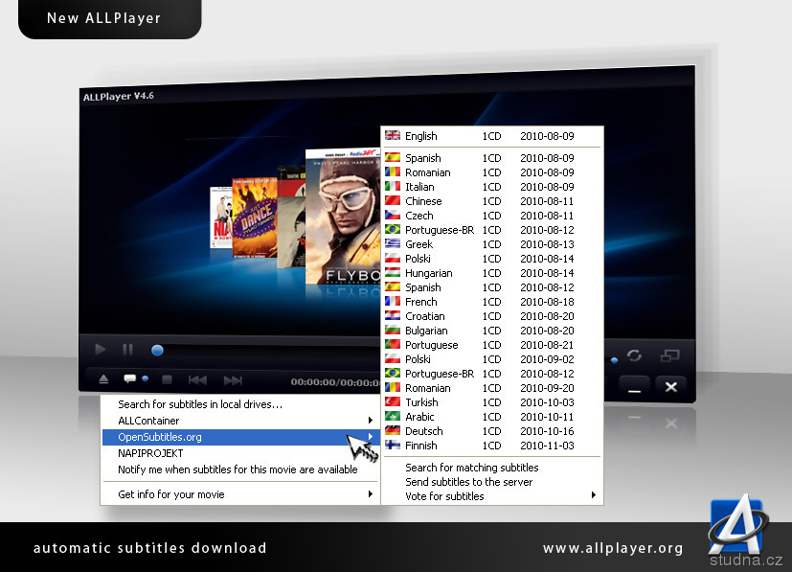Click the repeat/loop arrows icon
This screenshot has height=572, width=792.
point(634,355)
